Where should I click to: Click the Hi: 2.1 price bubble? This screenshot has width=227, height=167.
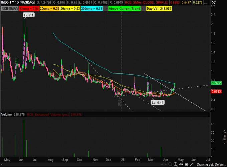[x=29, y=15]
